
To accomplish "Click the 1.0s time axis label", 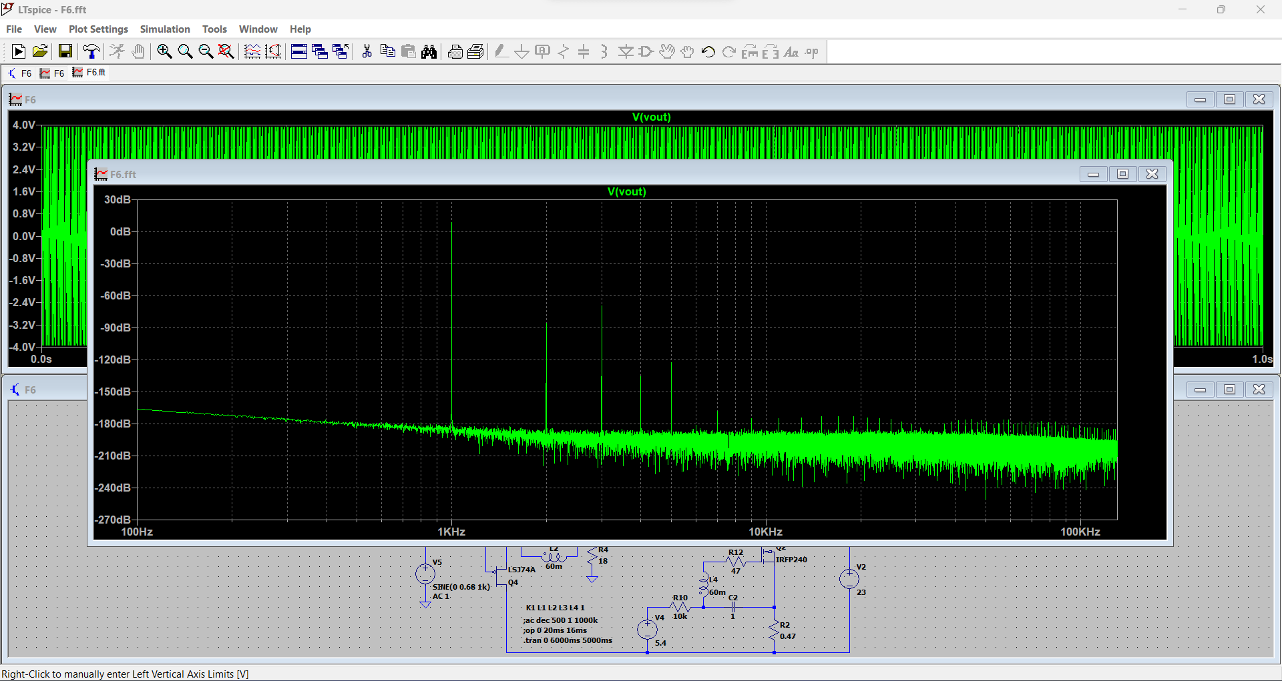I will (1262, 359).
